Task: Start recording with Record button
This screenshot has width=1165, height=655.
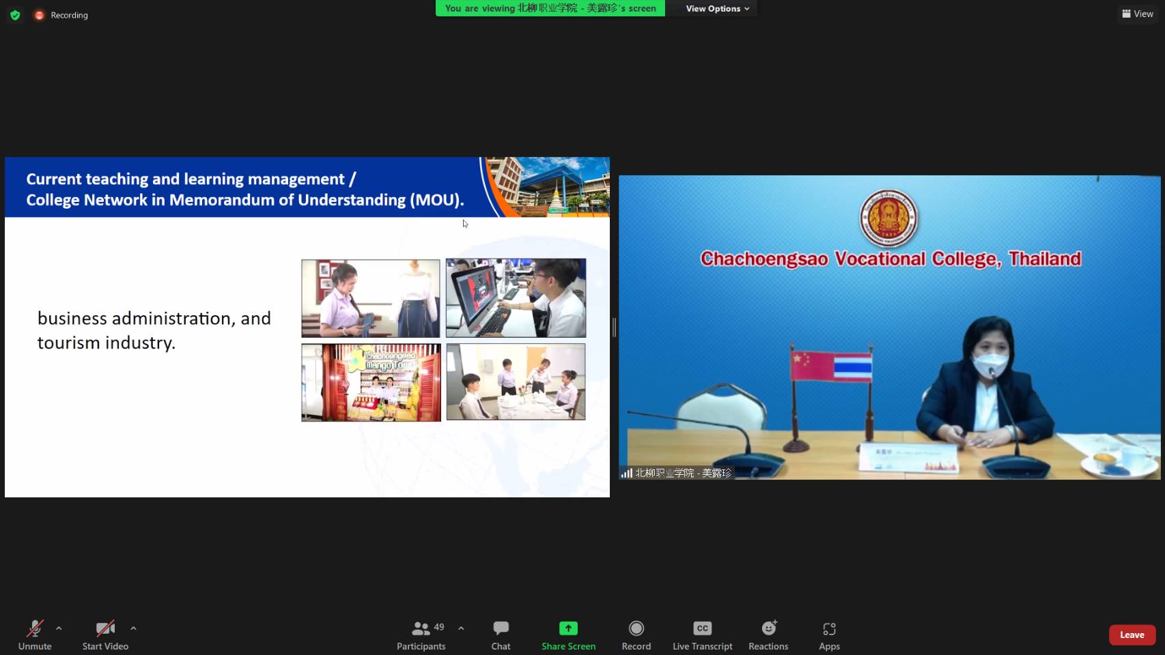Action: coord(636,635)
